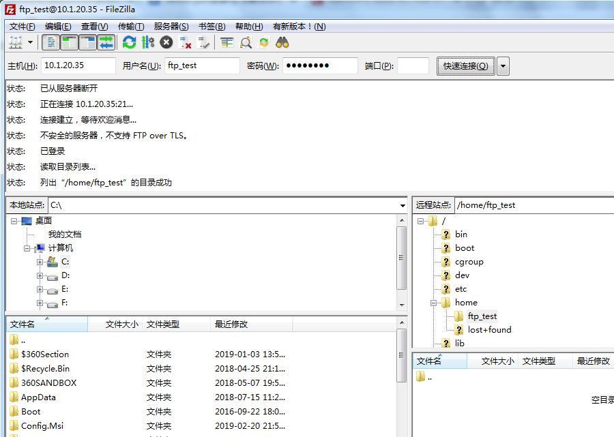Collapse the 计算机 tree node
The height and width of the screenshot is (437, 614).
point(27,248)
